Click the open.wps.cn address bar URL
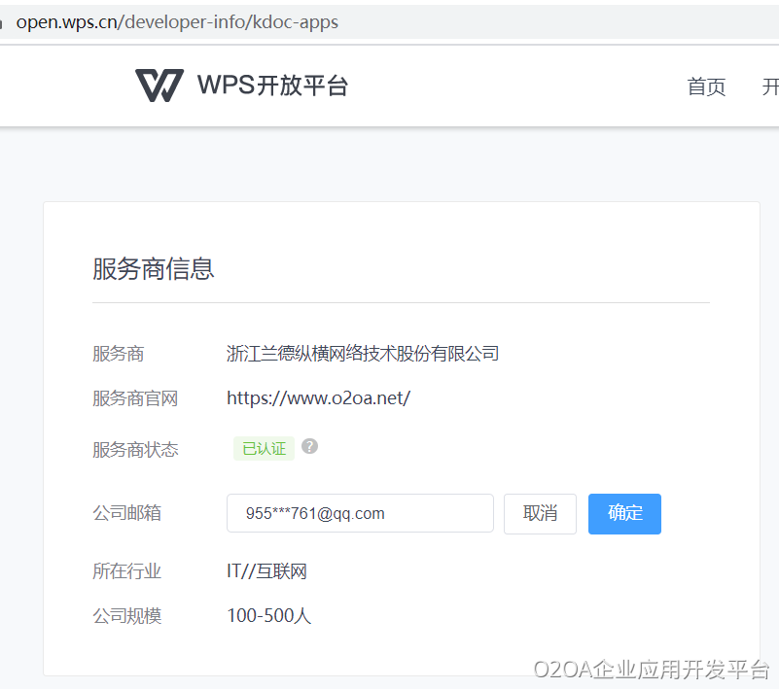Viewport: 779px width, 689px height. tap(177, 21)
